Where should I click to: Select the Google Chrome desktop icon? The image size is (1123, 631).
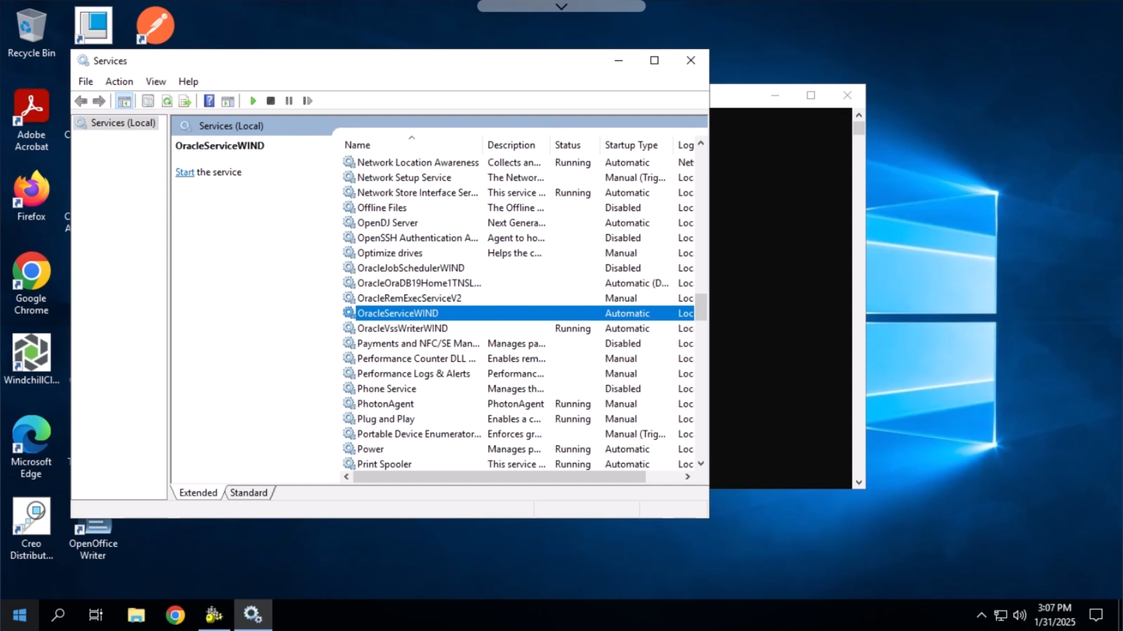(32, 283)
